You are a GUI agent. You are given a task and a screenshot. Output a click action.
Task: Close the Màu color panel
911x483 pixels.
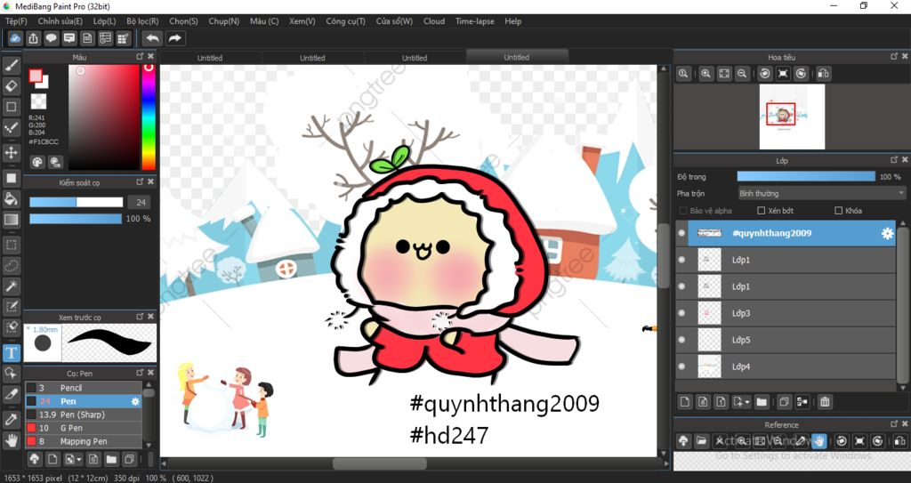click(x=151, y=56)
